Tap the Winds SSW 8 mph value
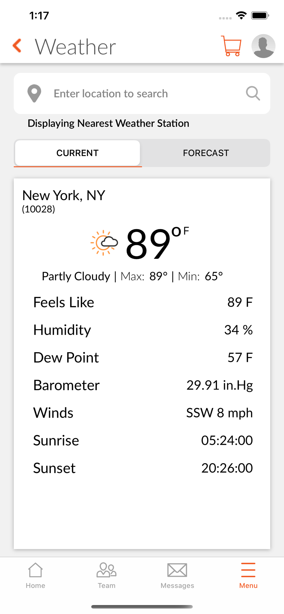Screen dimensions: 284x614 click(219, 413)
